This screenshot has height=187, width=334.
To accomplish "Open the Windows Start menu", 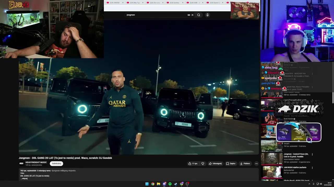I will [x=147, y=184].
